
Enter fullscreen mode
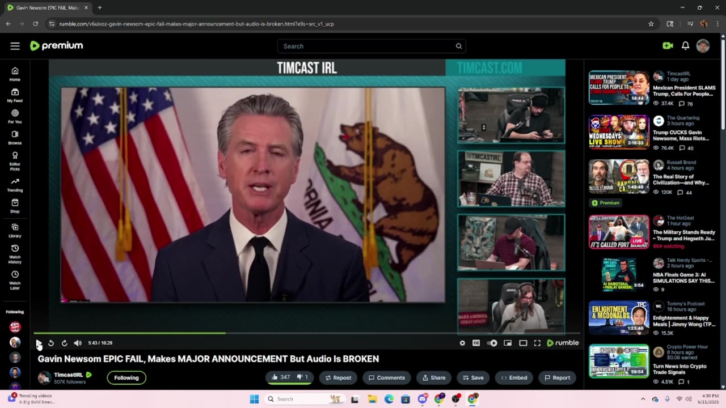click(537, 343)
